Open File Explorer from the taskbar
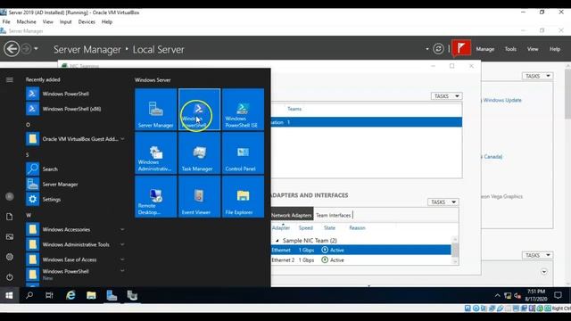This screenshot has height=321, width=571. coord(91,295)
